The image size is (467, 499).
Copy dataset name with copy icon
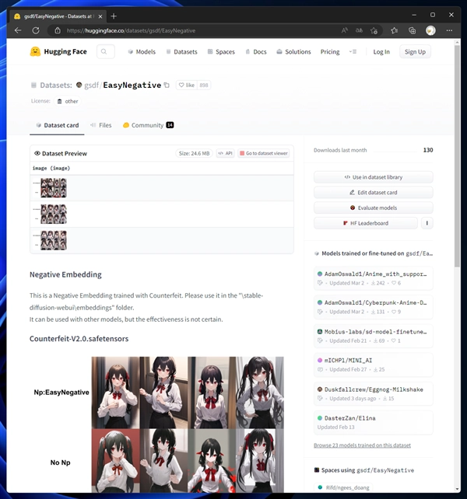tap(167, 85)
